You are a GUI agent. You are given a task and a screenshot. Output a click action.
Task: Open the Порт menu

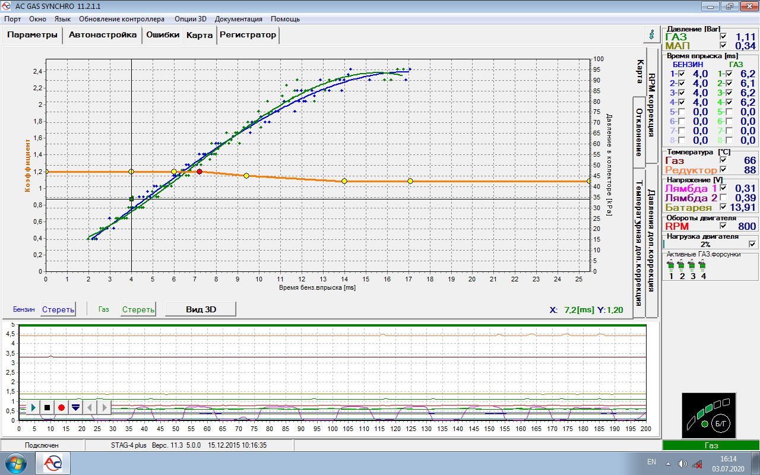pyautogui.click(x=12, y=19)
